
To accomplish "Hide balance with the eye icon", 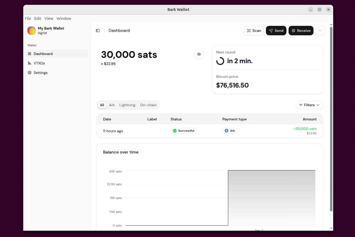I will tap(199, 54).
